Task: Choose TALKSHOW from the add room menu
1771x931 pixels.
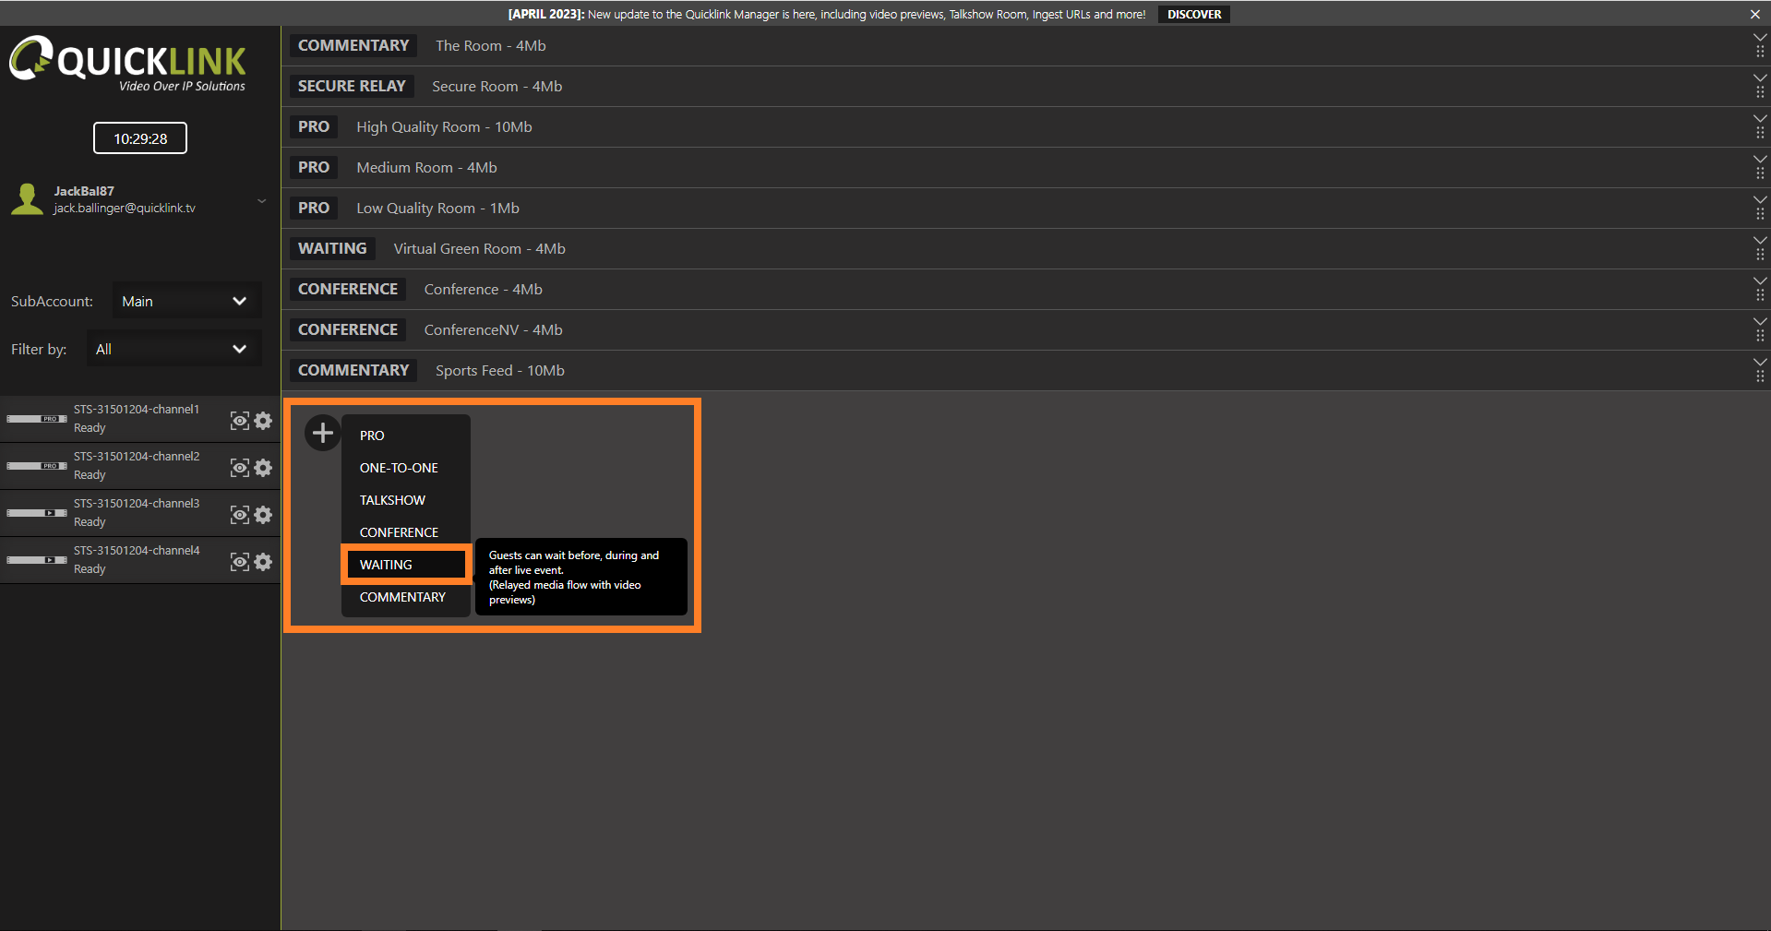Action: (406, 500)
